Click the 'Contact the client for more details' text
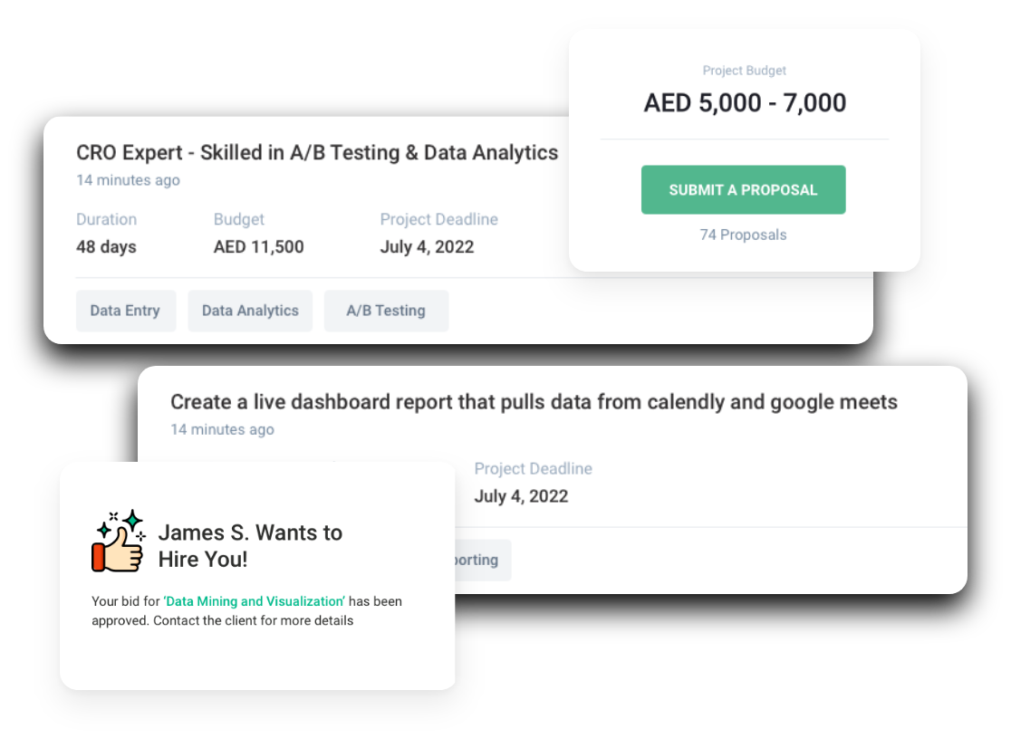Screen dimensions: 1011x748 (x=253, y=621)
